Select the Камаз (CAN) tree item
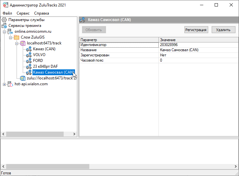The height and width of the screenshot is (176, 239). tap(44, 49)
